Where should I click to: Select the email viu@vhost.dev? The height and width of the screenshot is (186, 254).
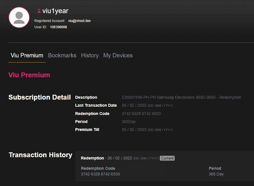[x=80, y=21]
